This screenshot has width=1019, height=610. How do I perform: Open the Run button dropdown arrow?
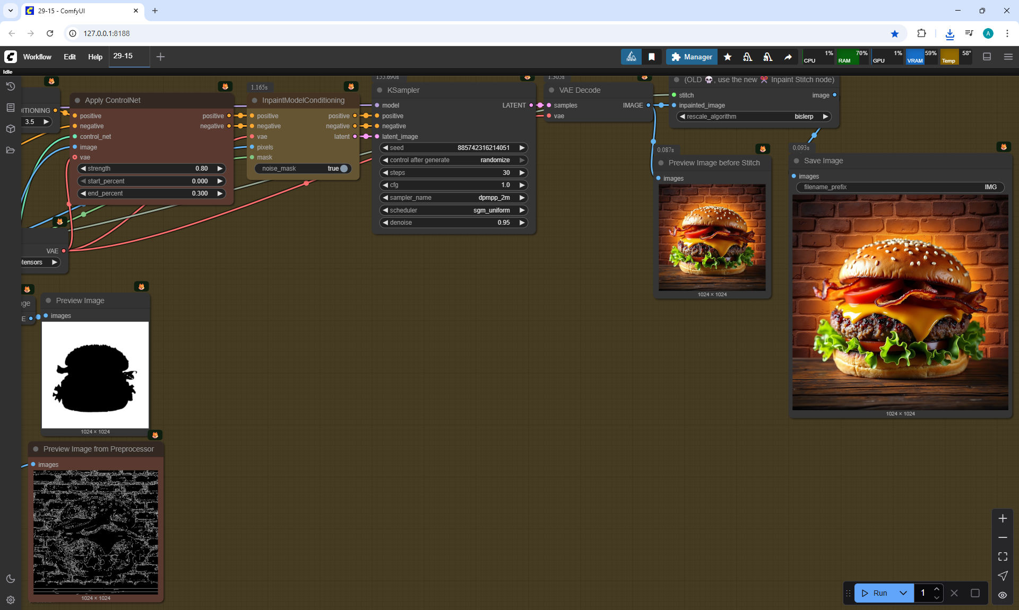[903, 593]
